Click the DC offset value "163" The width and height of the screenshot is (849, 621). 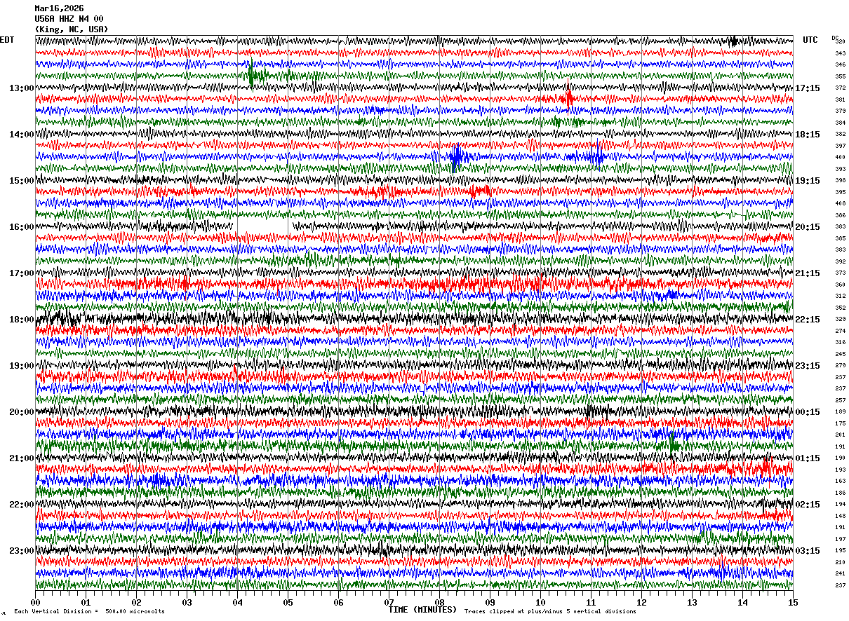(x=840, y=481)
